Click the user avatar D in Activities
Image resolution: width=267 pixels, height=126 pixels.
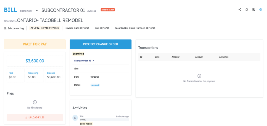click(75, 118)
